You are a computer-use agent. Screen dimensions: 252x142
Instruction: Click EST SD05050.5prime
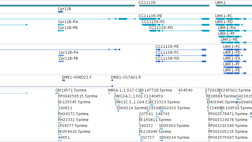(174, 126)
